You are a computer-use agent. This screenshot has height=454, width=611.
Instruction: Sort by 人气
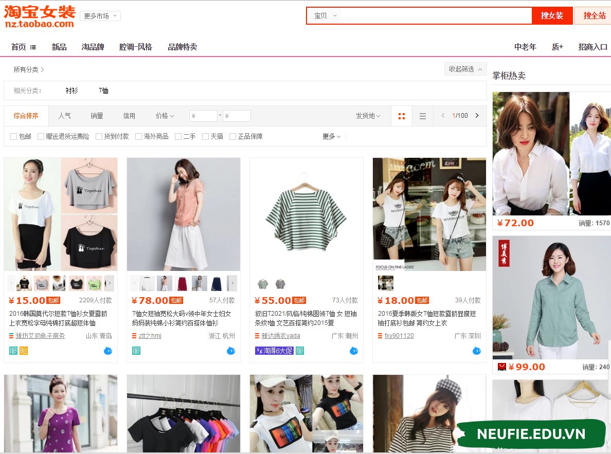(64, 116)
